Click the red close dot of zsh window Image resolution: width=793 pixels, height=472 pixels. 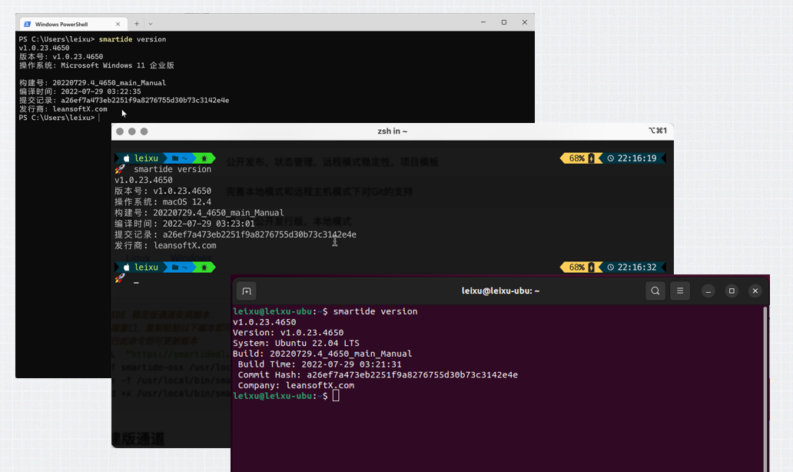click(120, 131)
